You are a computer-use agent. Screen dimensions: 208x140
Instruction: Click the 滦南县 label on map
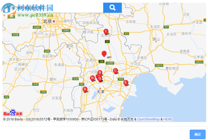[x=185, y=51]
